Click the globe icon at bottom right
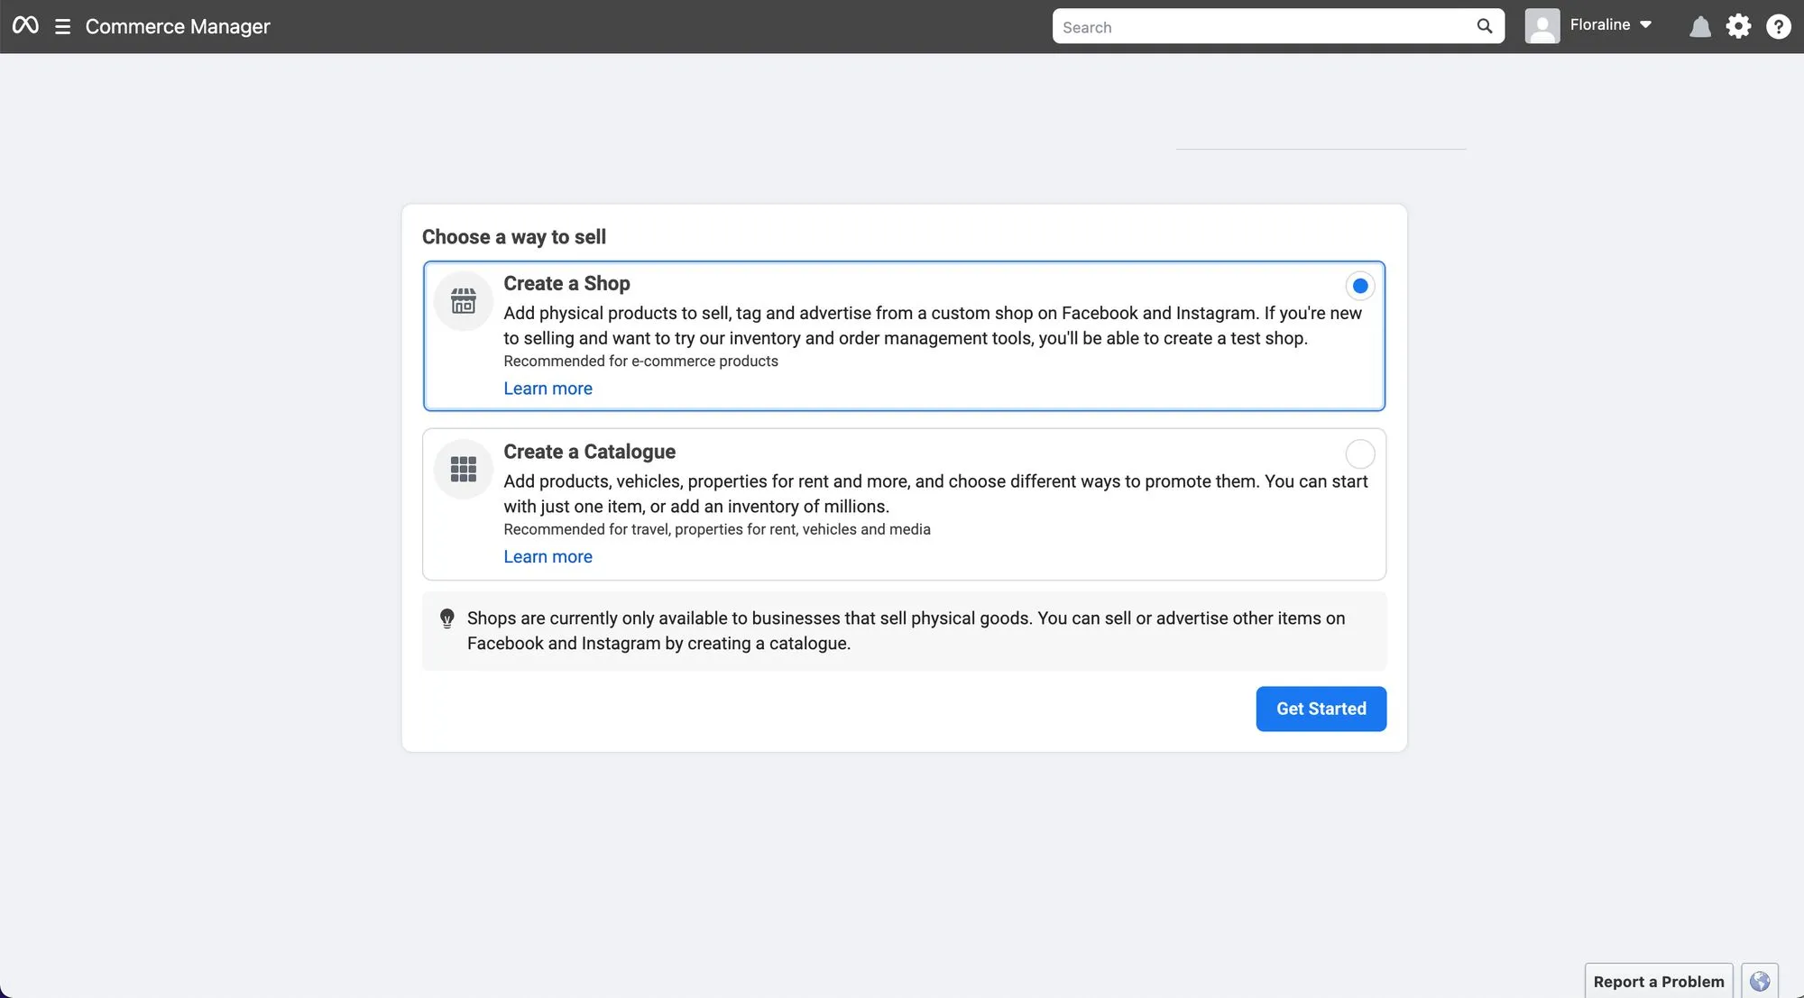The height and width of the screenshot is (998, 1804). point(1759,981)
